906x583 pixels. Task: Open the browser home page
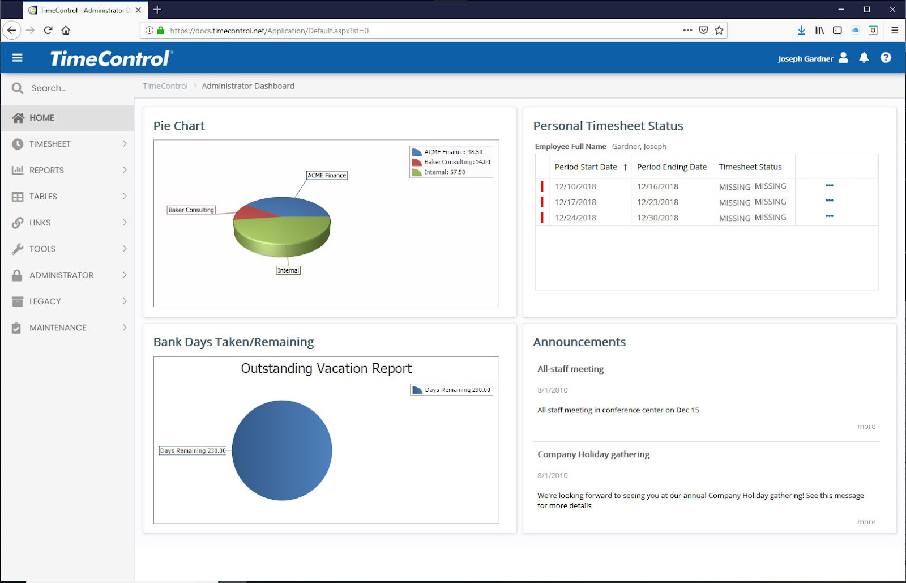pos(66,31)
